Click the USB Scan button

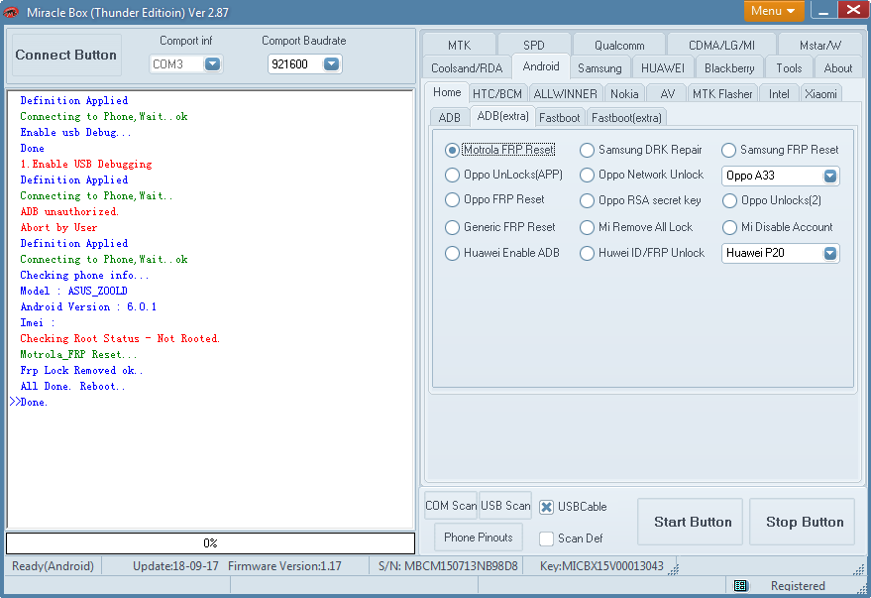point(505,506)
